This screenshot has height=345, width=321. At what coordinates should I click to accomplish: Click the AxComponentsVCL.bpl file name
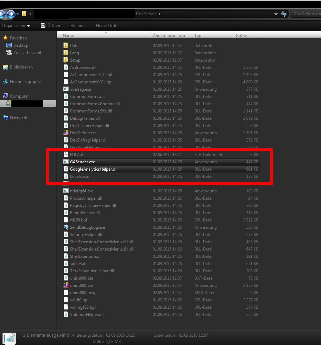(x=91, y=82)
